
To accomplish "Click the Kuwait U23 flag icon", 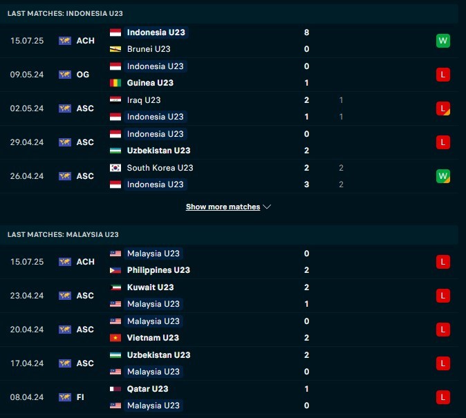I will click(115, 287).
